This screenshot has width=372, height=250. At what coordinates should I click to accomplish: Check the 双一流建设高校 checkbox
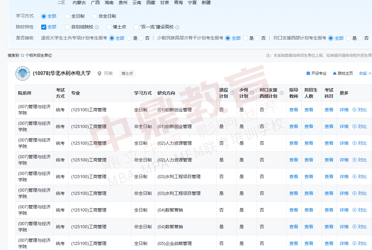pos(136,27)
